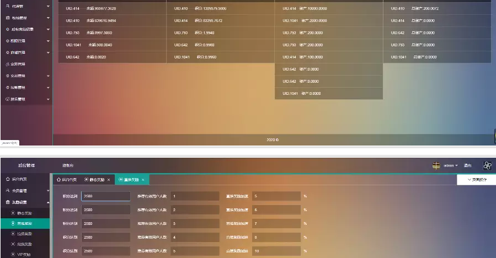This screenshot has height=258, width=496.
Task: Click the home icon beside 后台首页 in sidebar
Action: coord(7,180)
